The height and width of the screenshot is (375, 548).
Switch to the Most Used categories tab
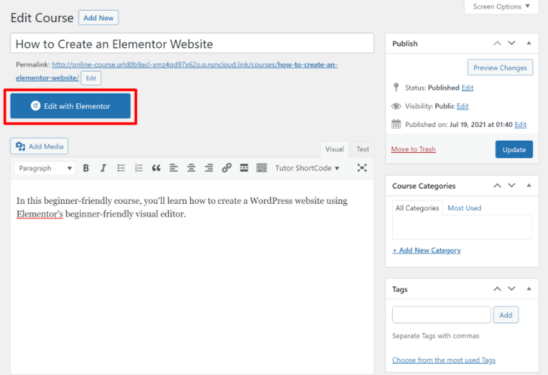tap(464, 208)
